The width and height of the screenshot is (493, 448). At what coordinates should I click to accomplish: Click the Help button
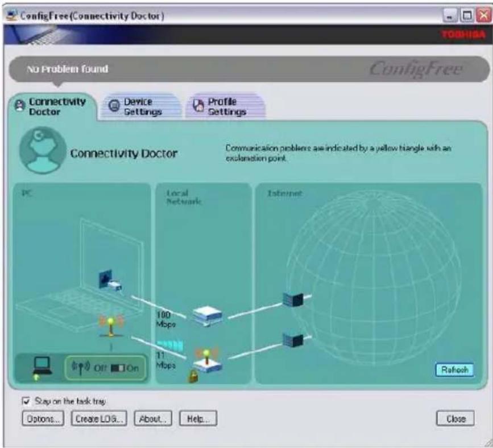pos(198,419)
